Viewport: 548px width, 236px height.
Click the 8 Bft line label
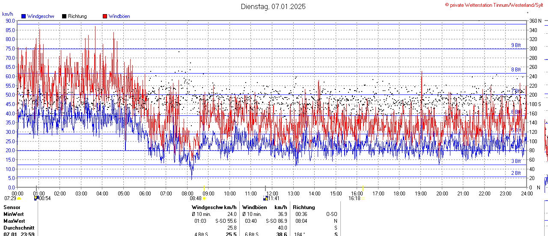coord(516,69)
